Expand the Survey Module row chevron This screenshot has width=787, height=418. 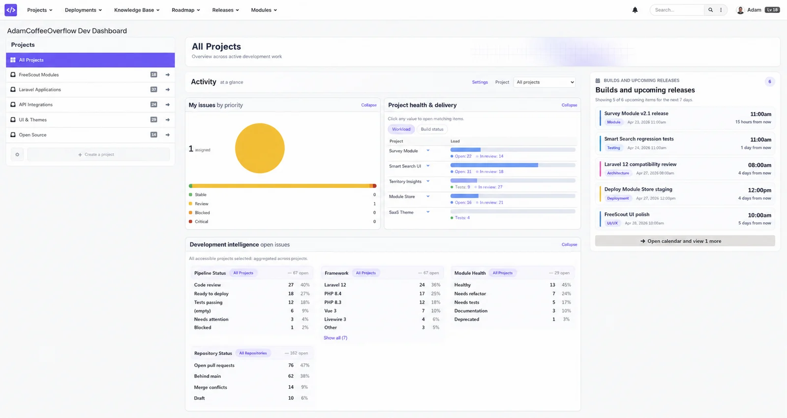[428, 150]
